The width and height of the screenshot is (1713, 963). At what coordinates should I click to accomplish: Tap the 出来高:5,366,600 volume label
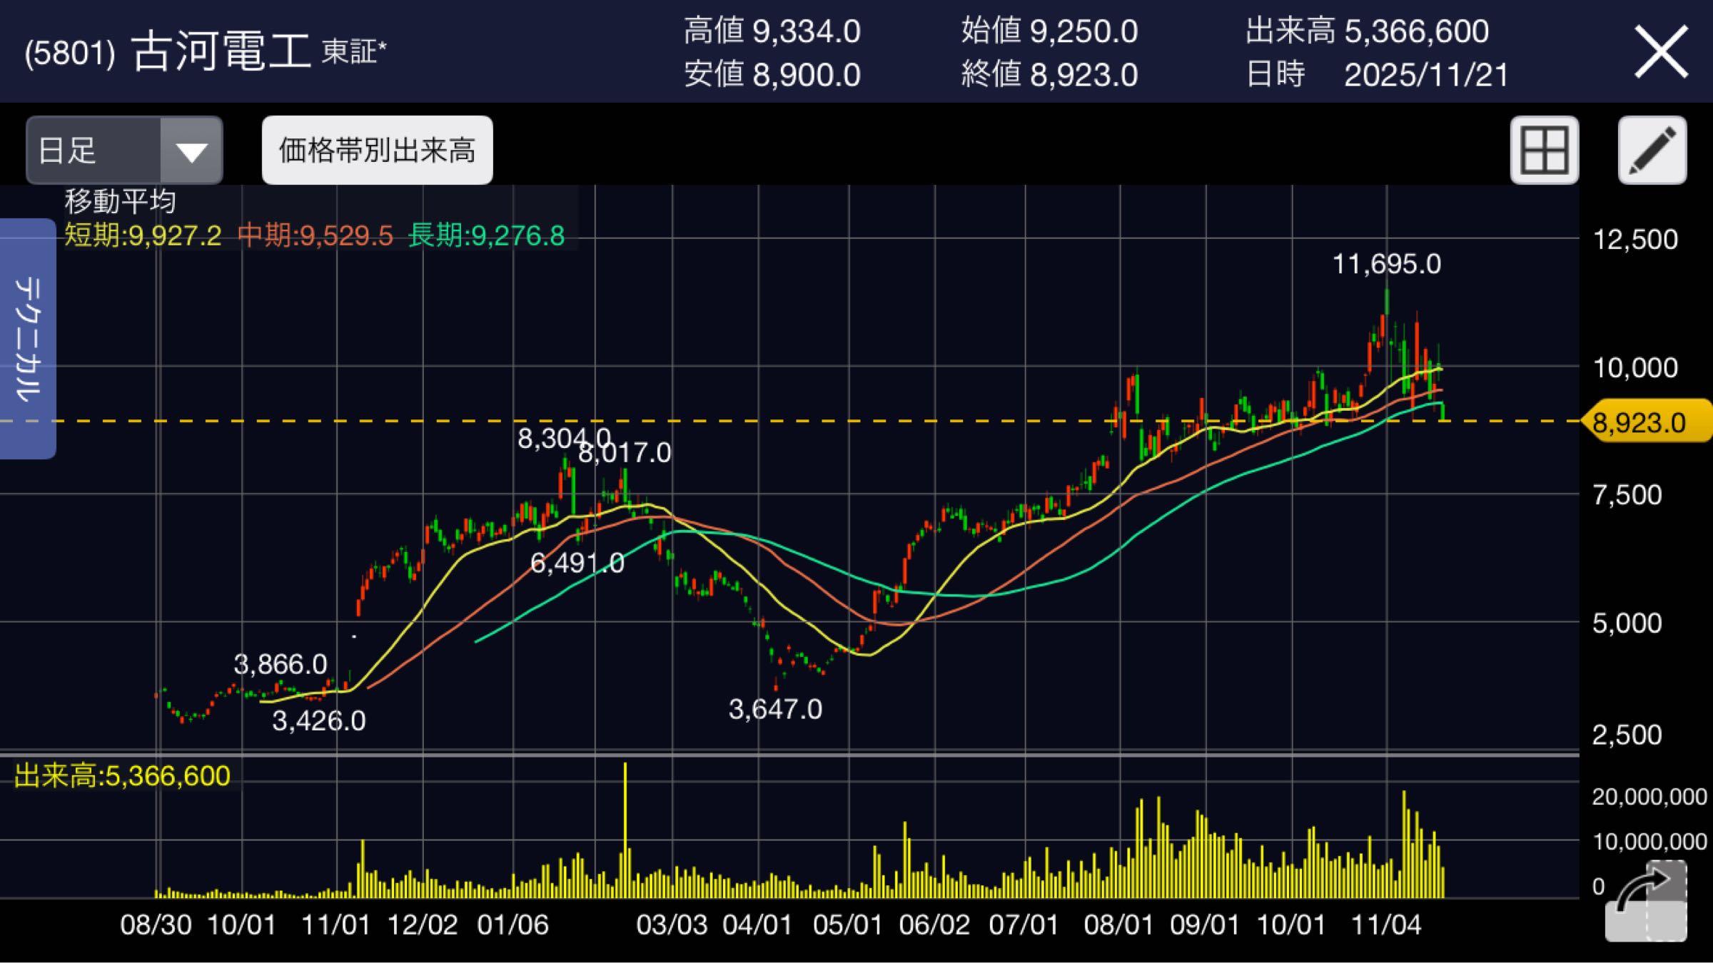pyautogui.click(x=122, y=776)
